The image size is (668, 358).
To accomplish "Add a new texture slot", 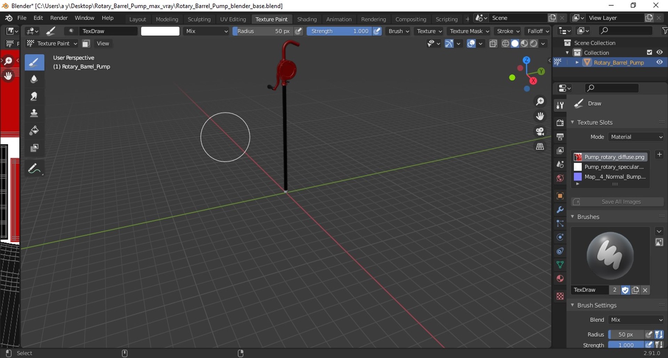I will [x=659, y=154].
